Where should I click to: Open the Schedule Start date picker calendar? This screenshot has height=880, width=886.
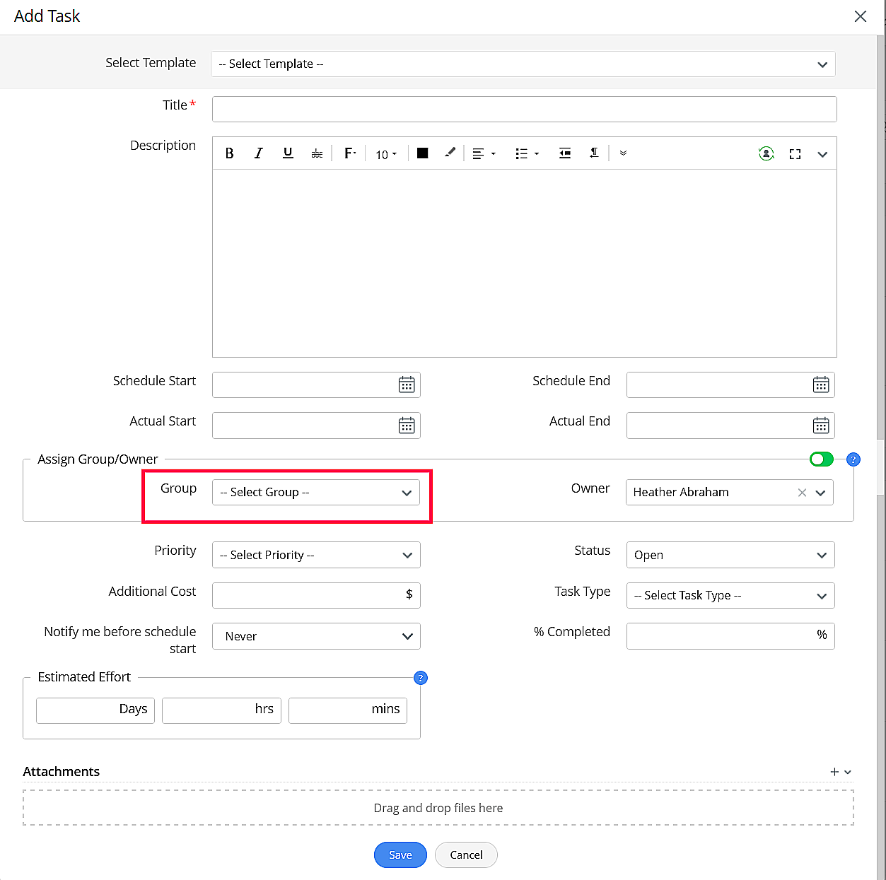point(407,384)
